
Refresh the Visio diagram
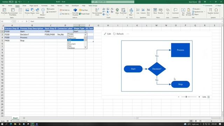pyautogui.click(x=118, y=34)
